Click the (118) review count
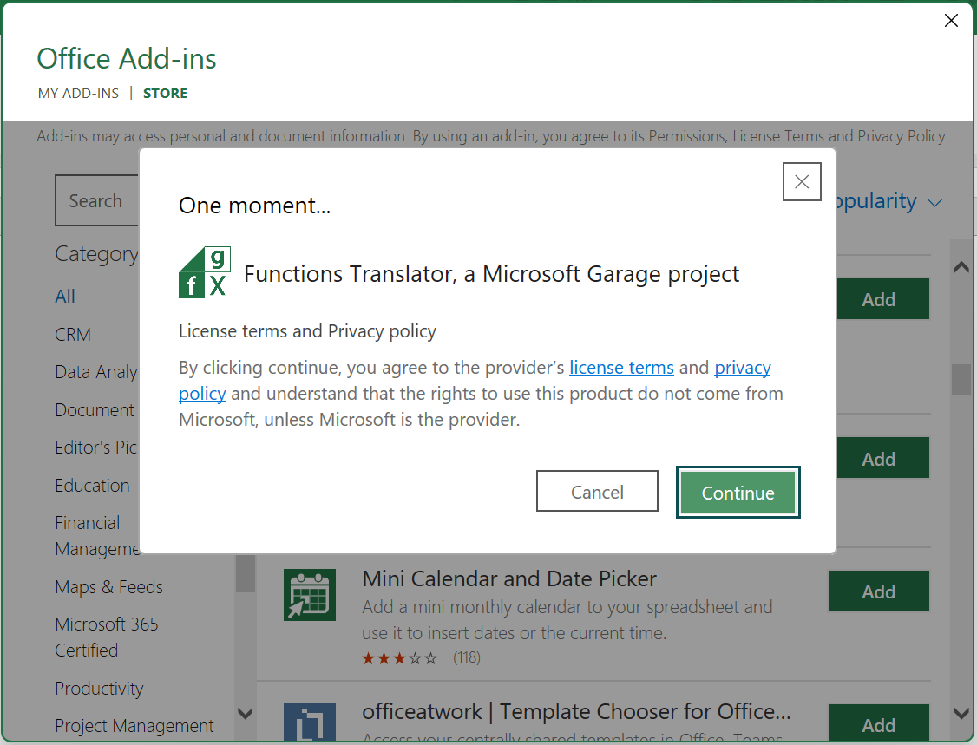The height and width of the screenshot is (745, 977). (467, 657)
